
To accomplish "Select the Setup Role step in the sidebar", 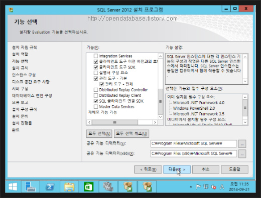I will 20,54.
